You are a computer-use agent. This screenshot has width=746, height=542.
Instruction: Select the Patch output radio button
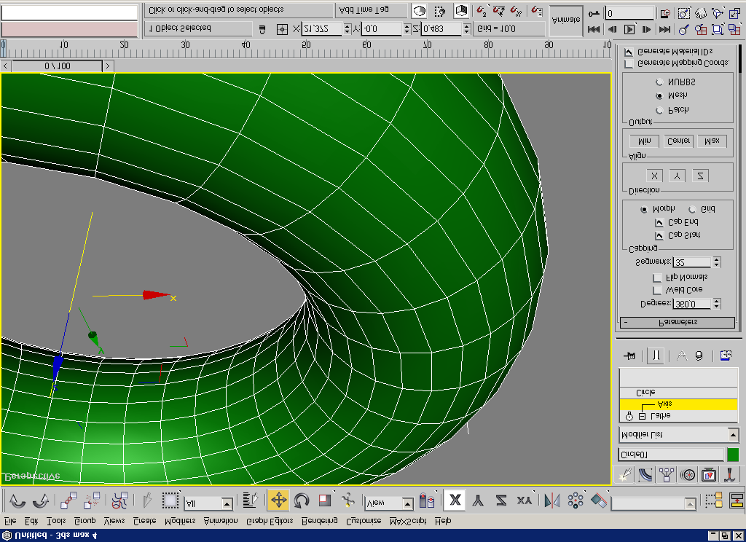tap(659, 111)
